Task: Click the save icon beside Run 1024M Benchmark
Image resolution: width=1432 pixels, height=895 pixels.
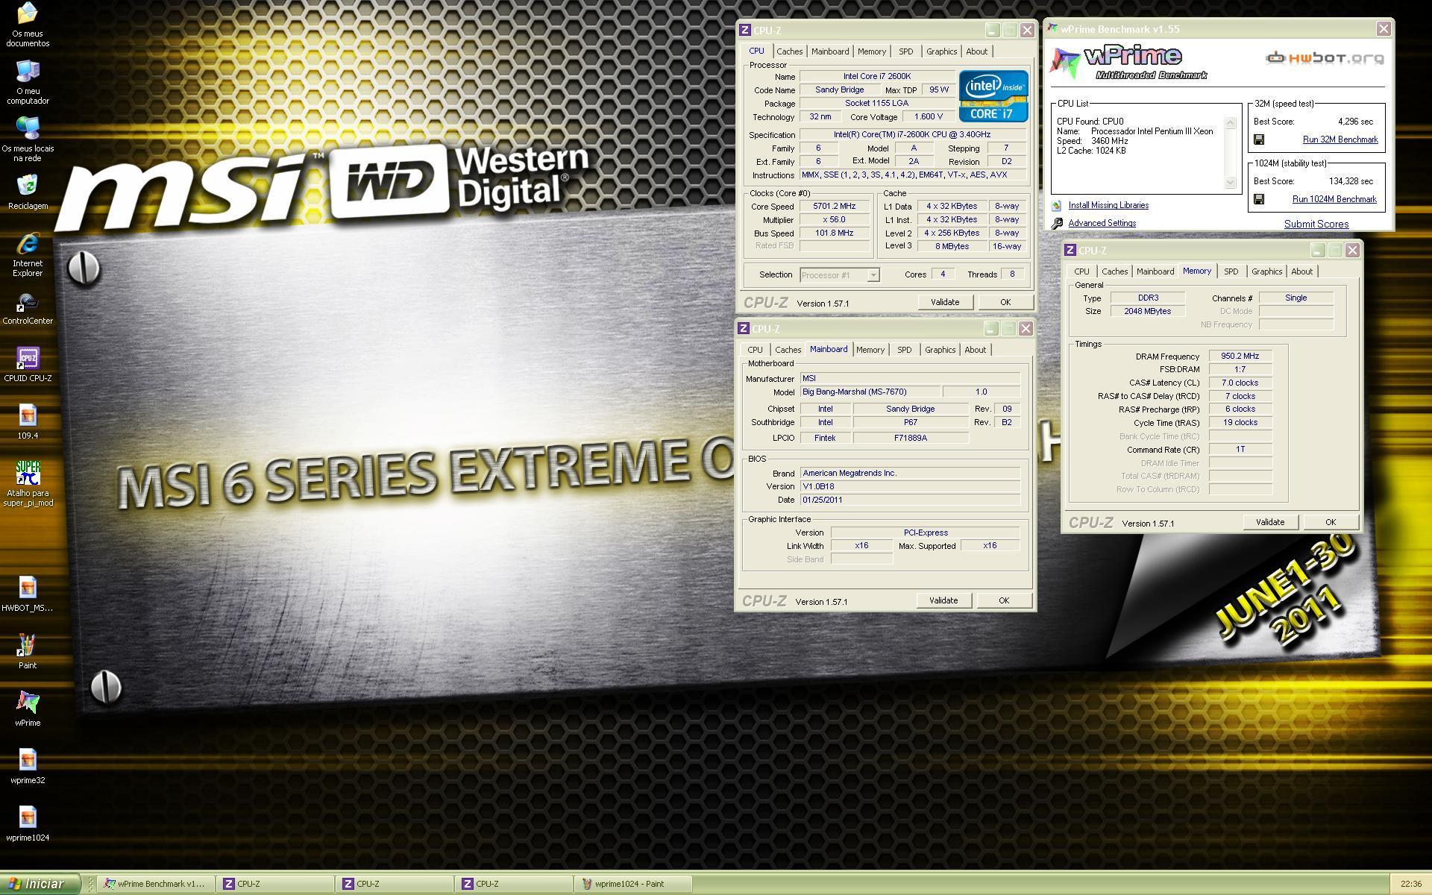Action: [1259, 199]
